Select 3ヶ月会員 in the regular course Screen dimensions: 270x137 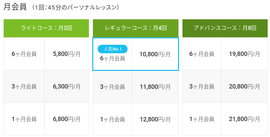click(x=112, y=87)
